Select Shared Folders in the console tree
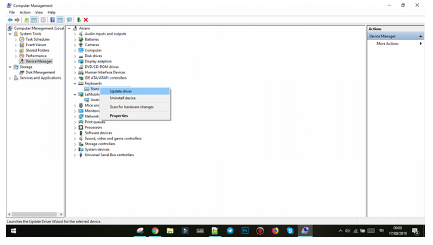Viewport: 433px width, 245px height. tap(37, 50)
